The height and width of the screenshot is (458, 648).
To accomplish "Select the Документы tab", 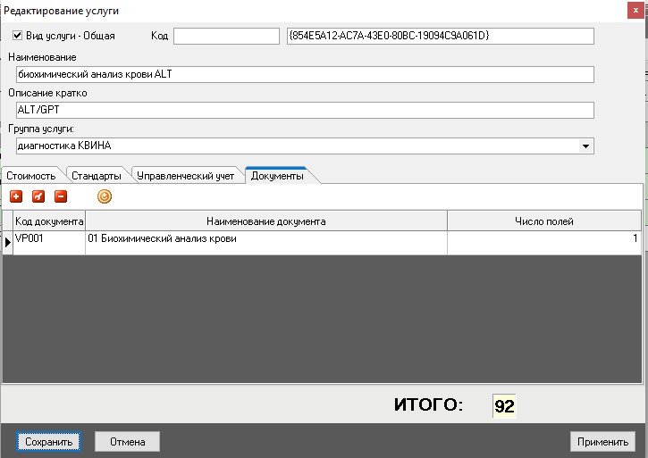I will 277,176.
